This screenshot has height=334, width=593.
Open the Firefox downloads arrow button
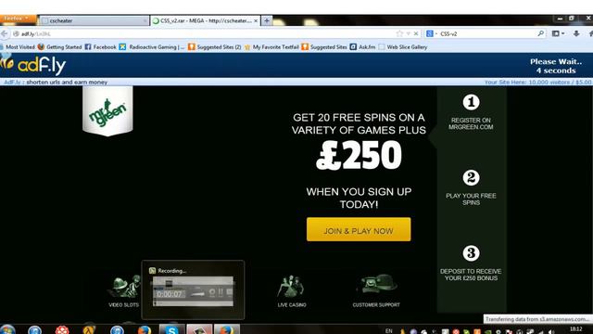pyautogui.click(x=576, y=33)
